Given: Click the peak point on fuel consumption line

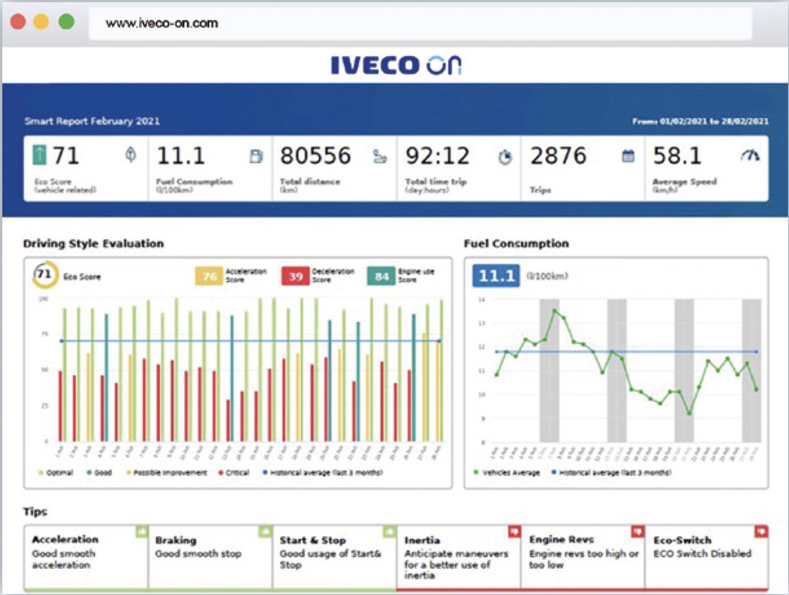Looking at the screenshot, I should (555, 310).
